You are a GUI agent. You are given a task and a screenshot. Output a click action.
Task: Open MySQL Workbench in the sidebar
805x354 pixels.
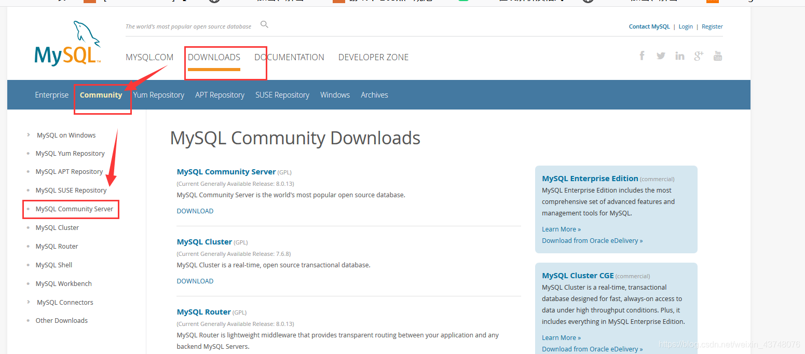[63, 283]
